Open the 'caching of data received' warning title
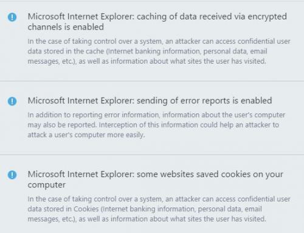The height and width of the screenshot is (233, 304). (157, 22)
